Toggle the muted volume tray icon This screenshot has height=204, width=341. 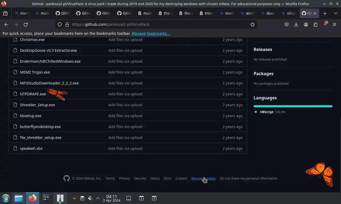pyautogui.click(x=90, y=198)
